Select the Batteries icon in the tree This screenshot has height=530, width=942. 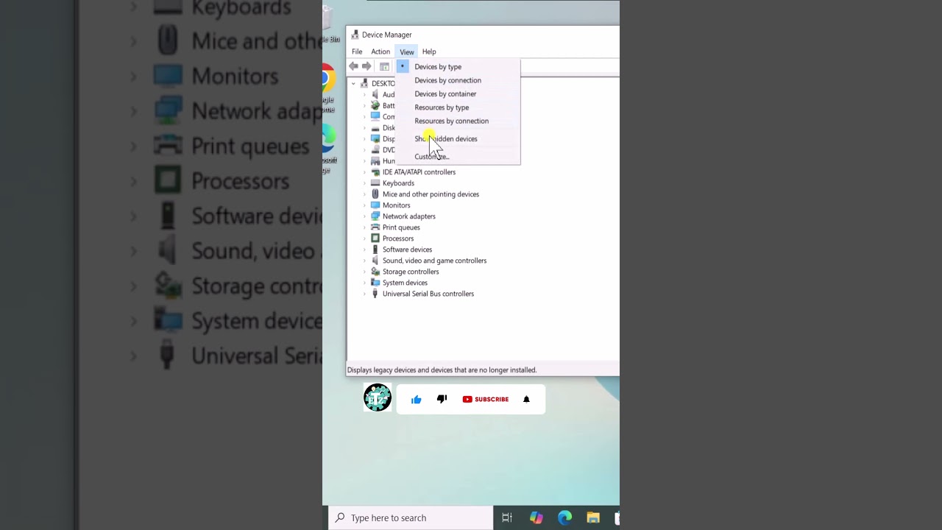click(x=375, y=105)
